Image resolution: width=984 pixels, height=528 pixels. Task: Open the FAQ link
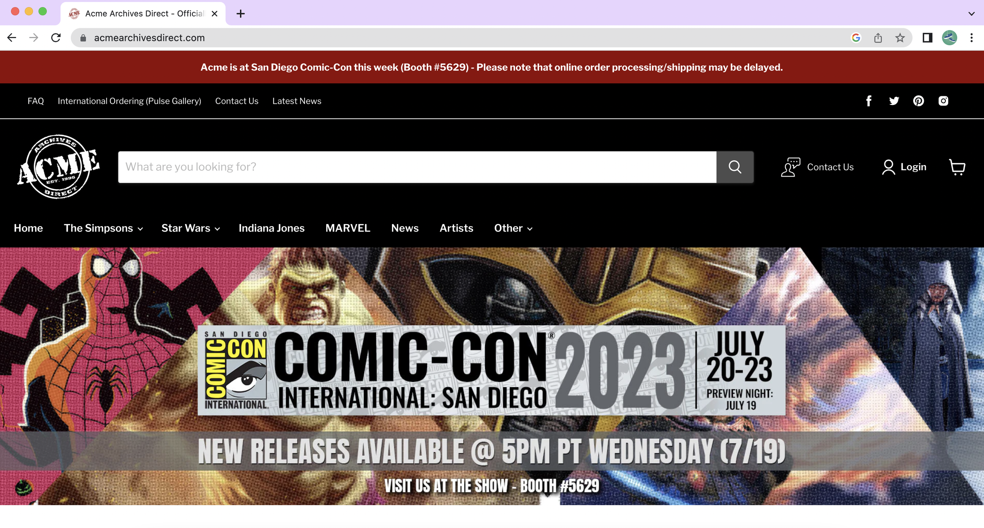tap(35, 101)
